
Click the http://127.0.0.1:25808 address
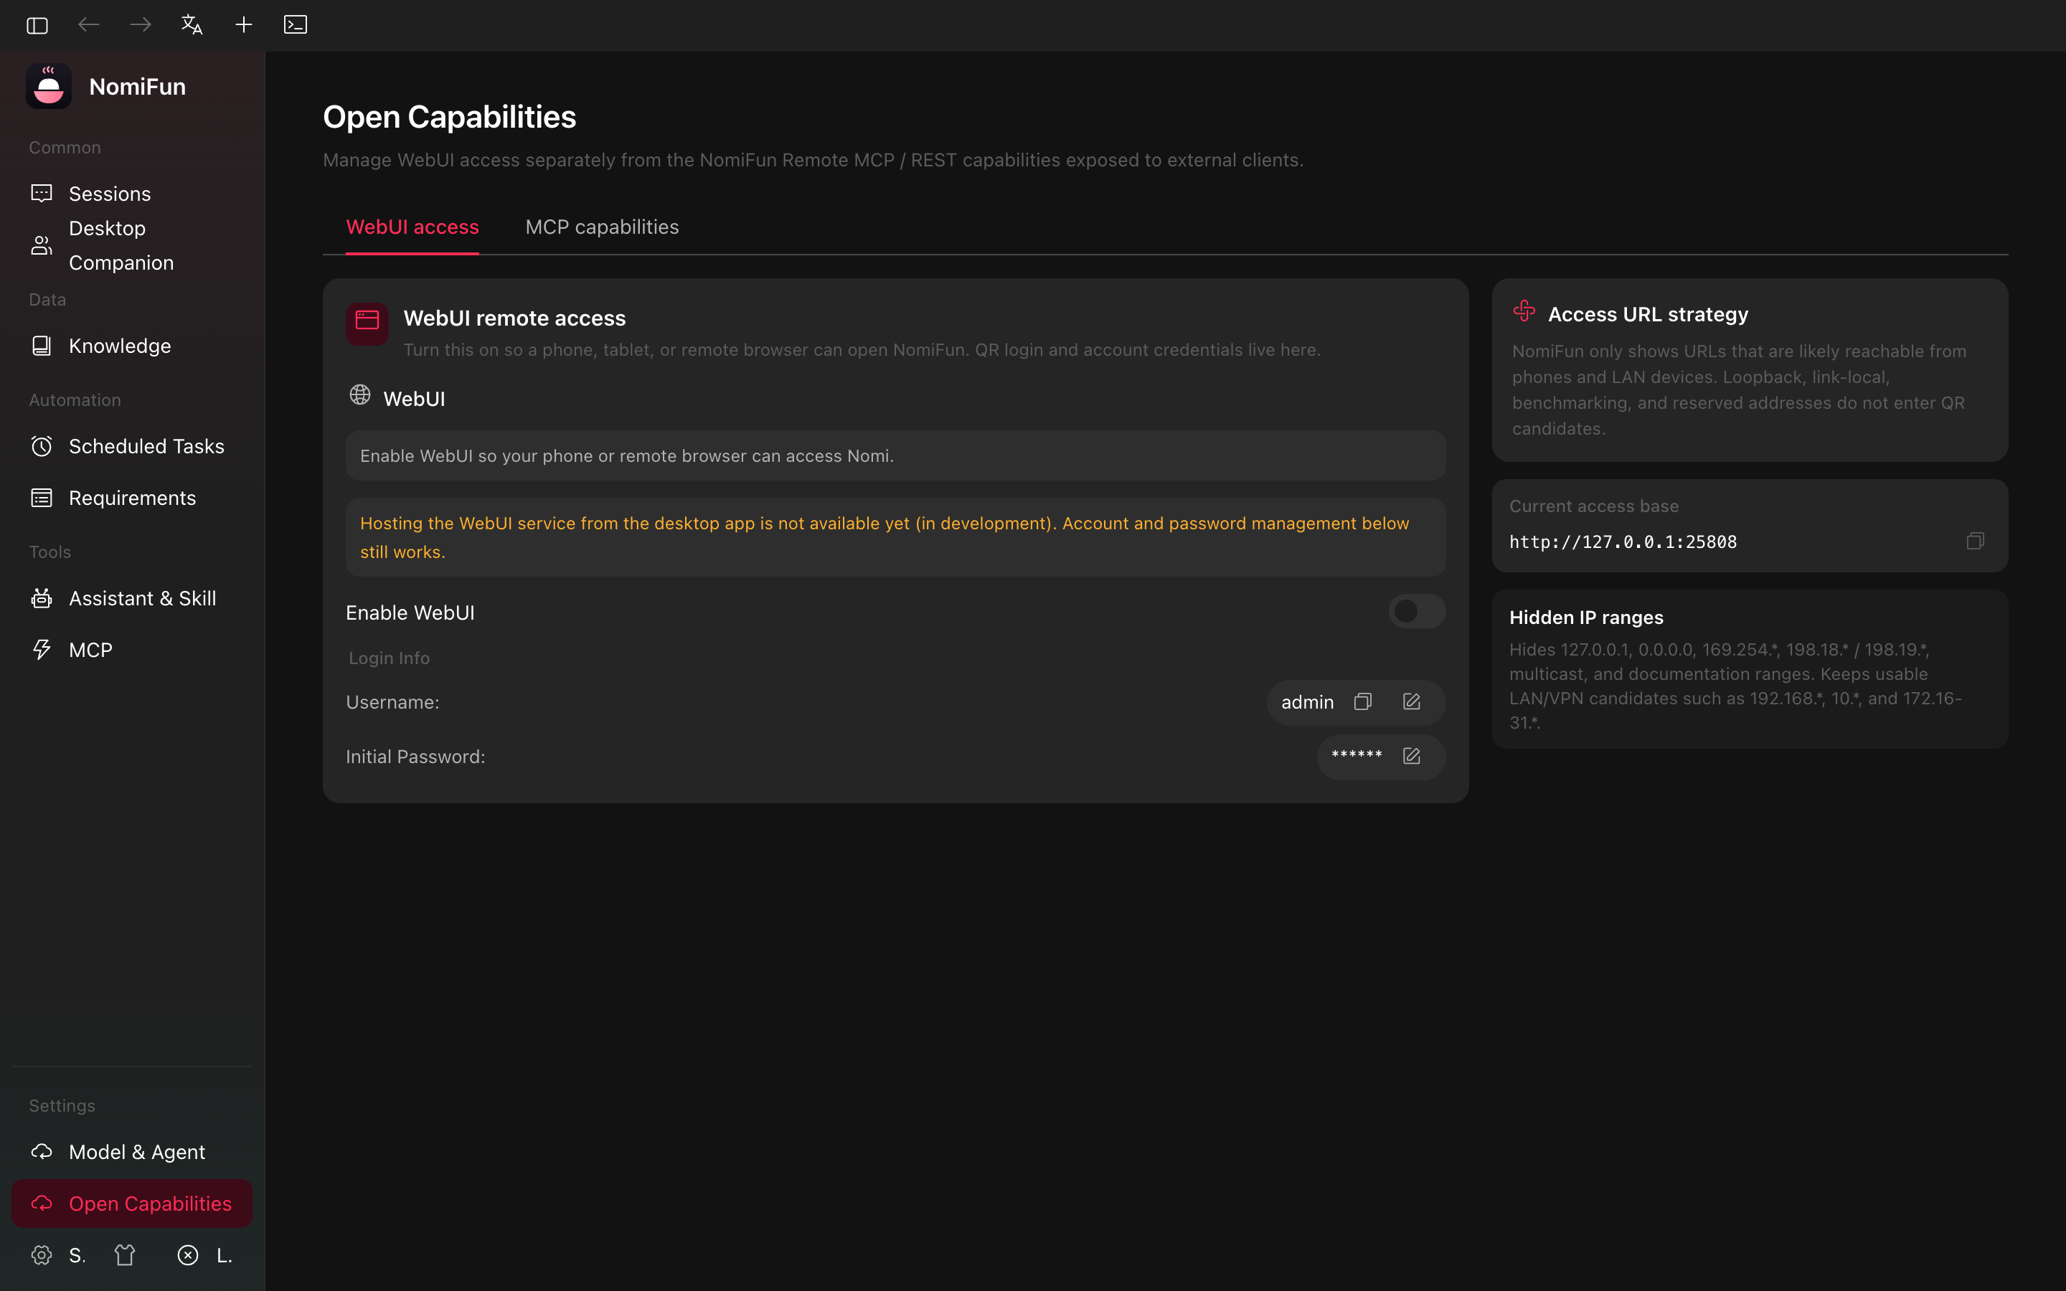[x=1623, y=542]
